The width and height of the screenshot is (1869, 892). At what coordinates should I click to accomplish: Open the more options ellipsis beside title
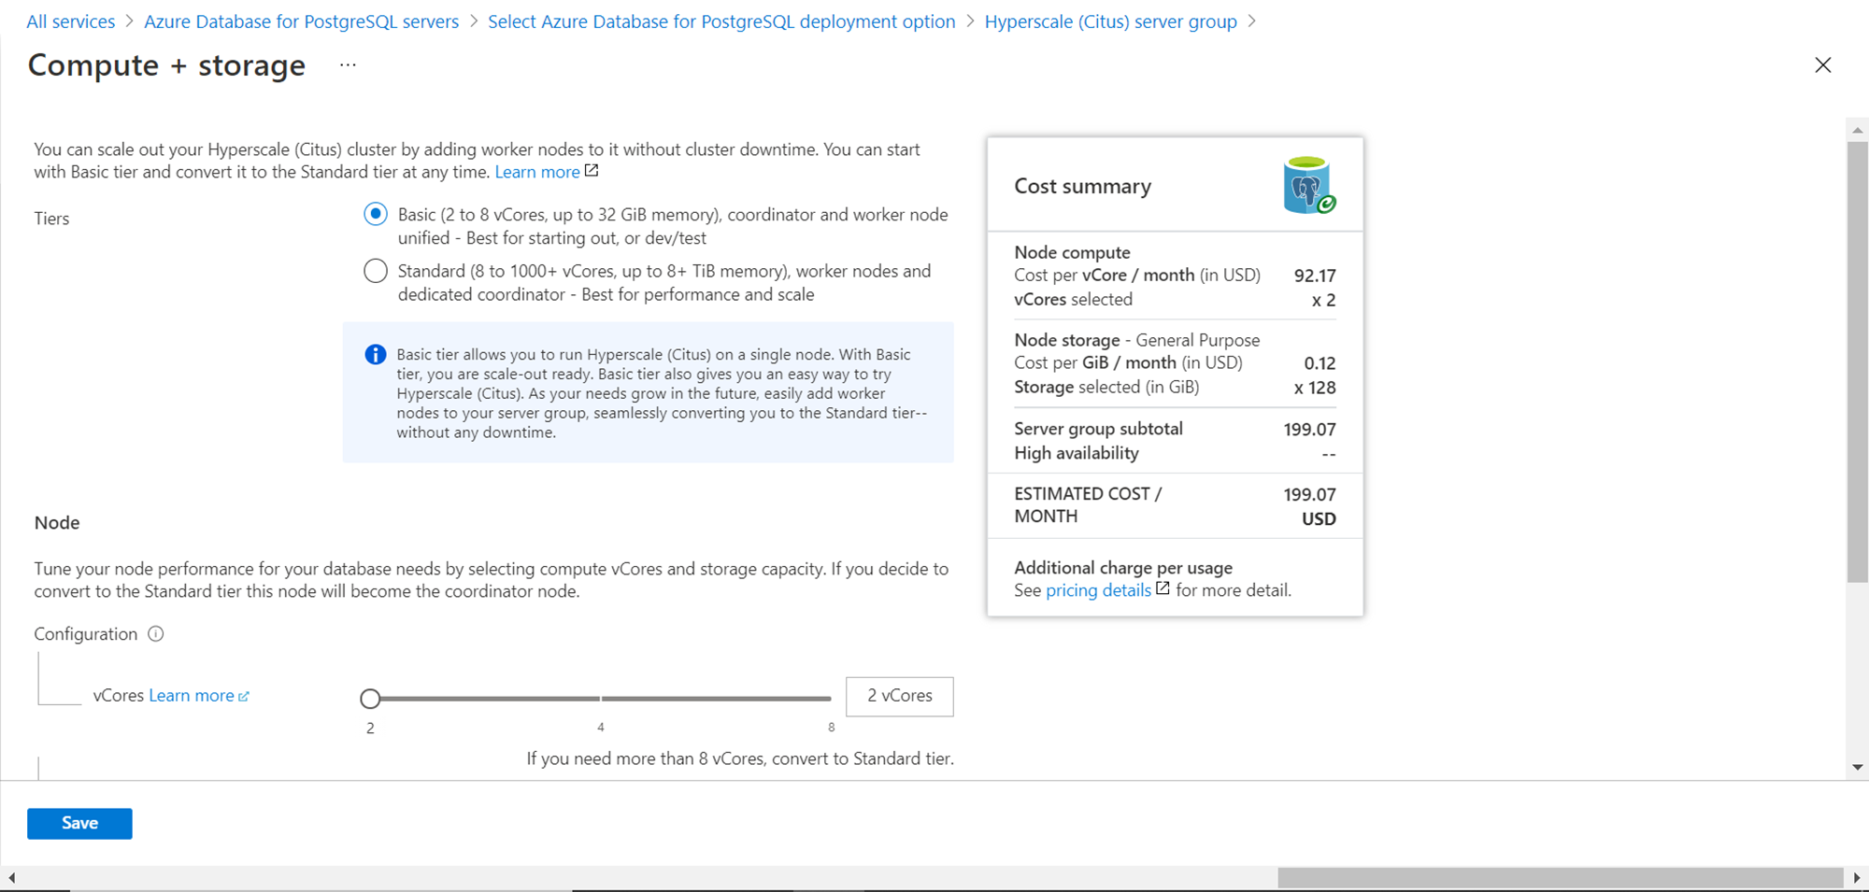point(348,65)
